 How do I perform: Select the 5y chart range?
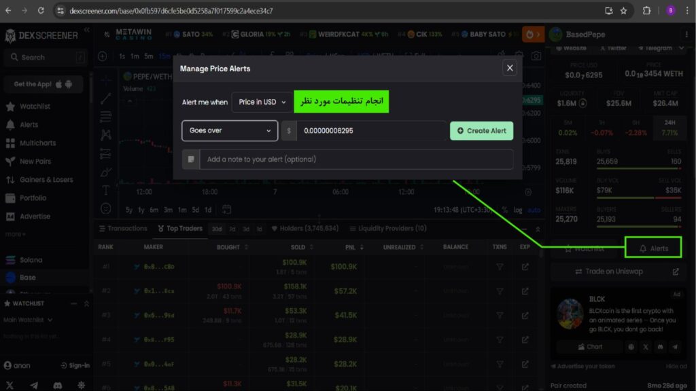pyautogui.click(x=128, y=210)
